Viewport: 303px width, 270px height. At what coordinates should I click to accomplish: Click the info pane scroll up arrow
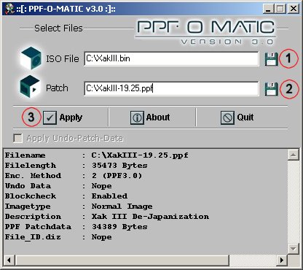tap(294, 155)
